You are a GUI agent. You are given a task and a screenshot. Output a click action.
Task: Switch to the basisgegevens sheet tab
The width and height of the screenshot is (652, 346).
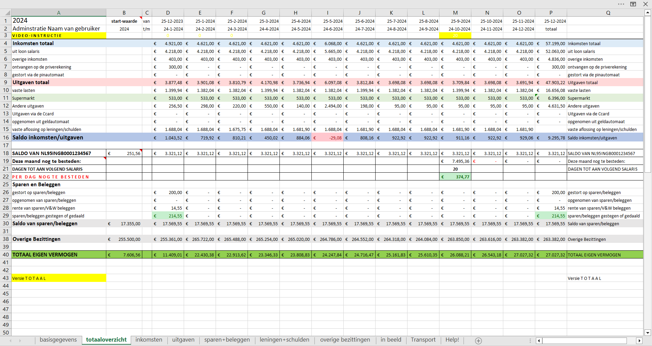point(58,340)
